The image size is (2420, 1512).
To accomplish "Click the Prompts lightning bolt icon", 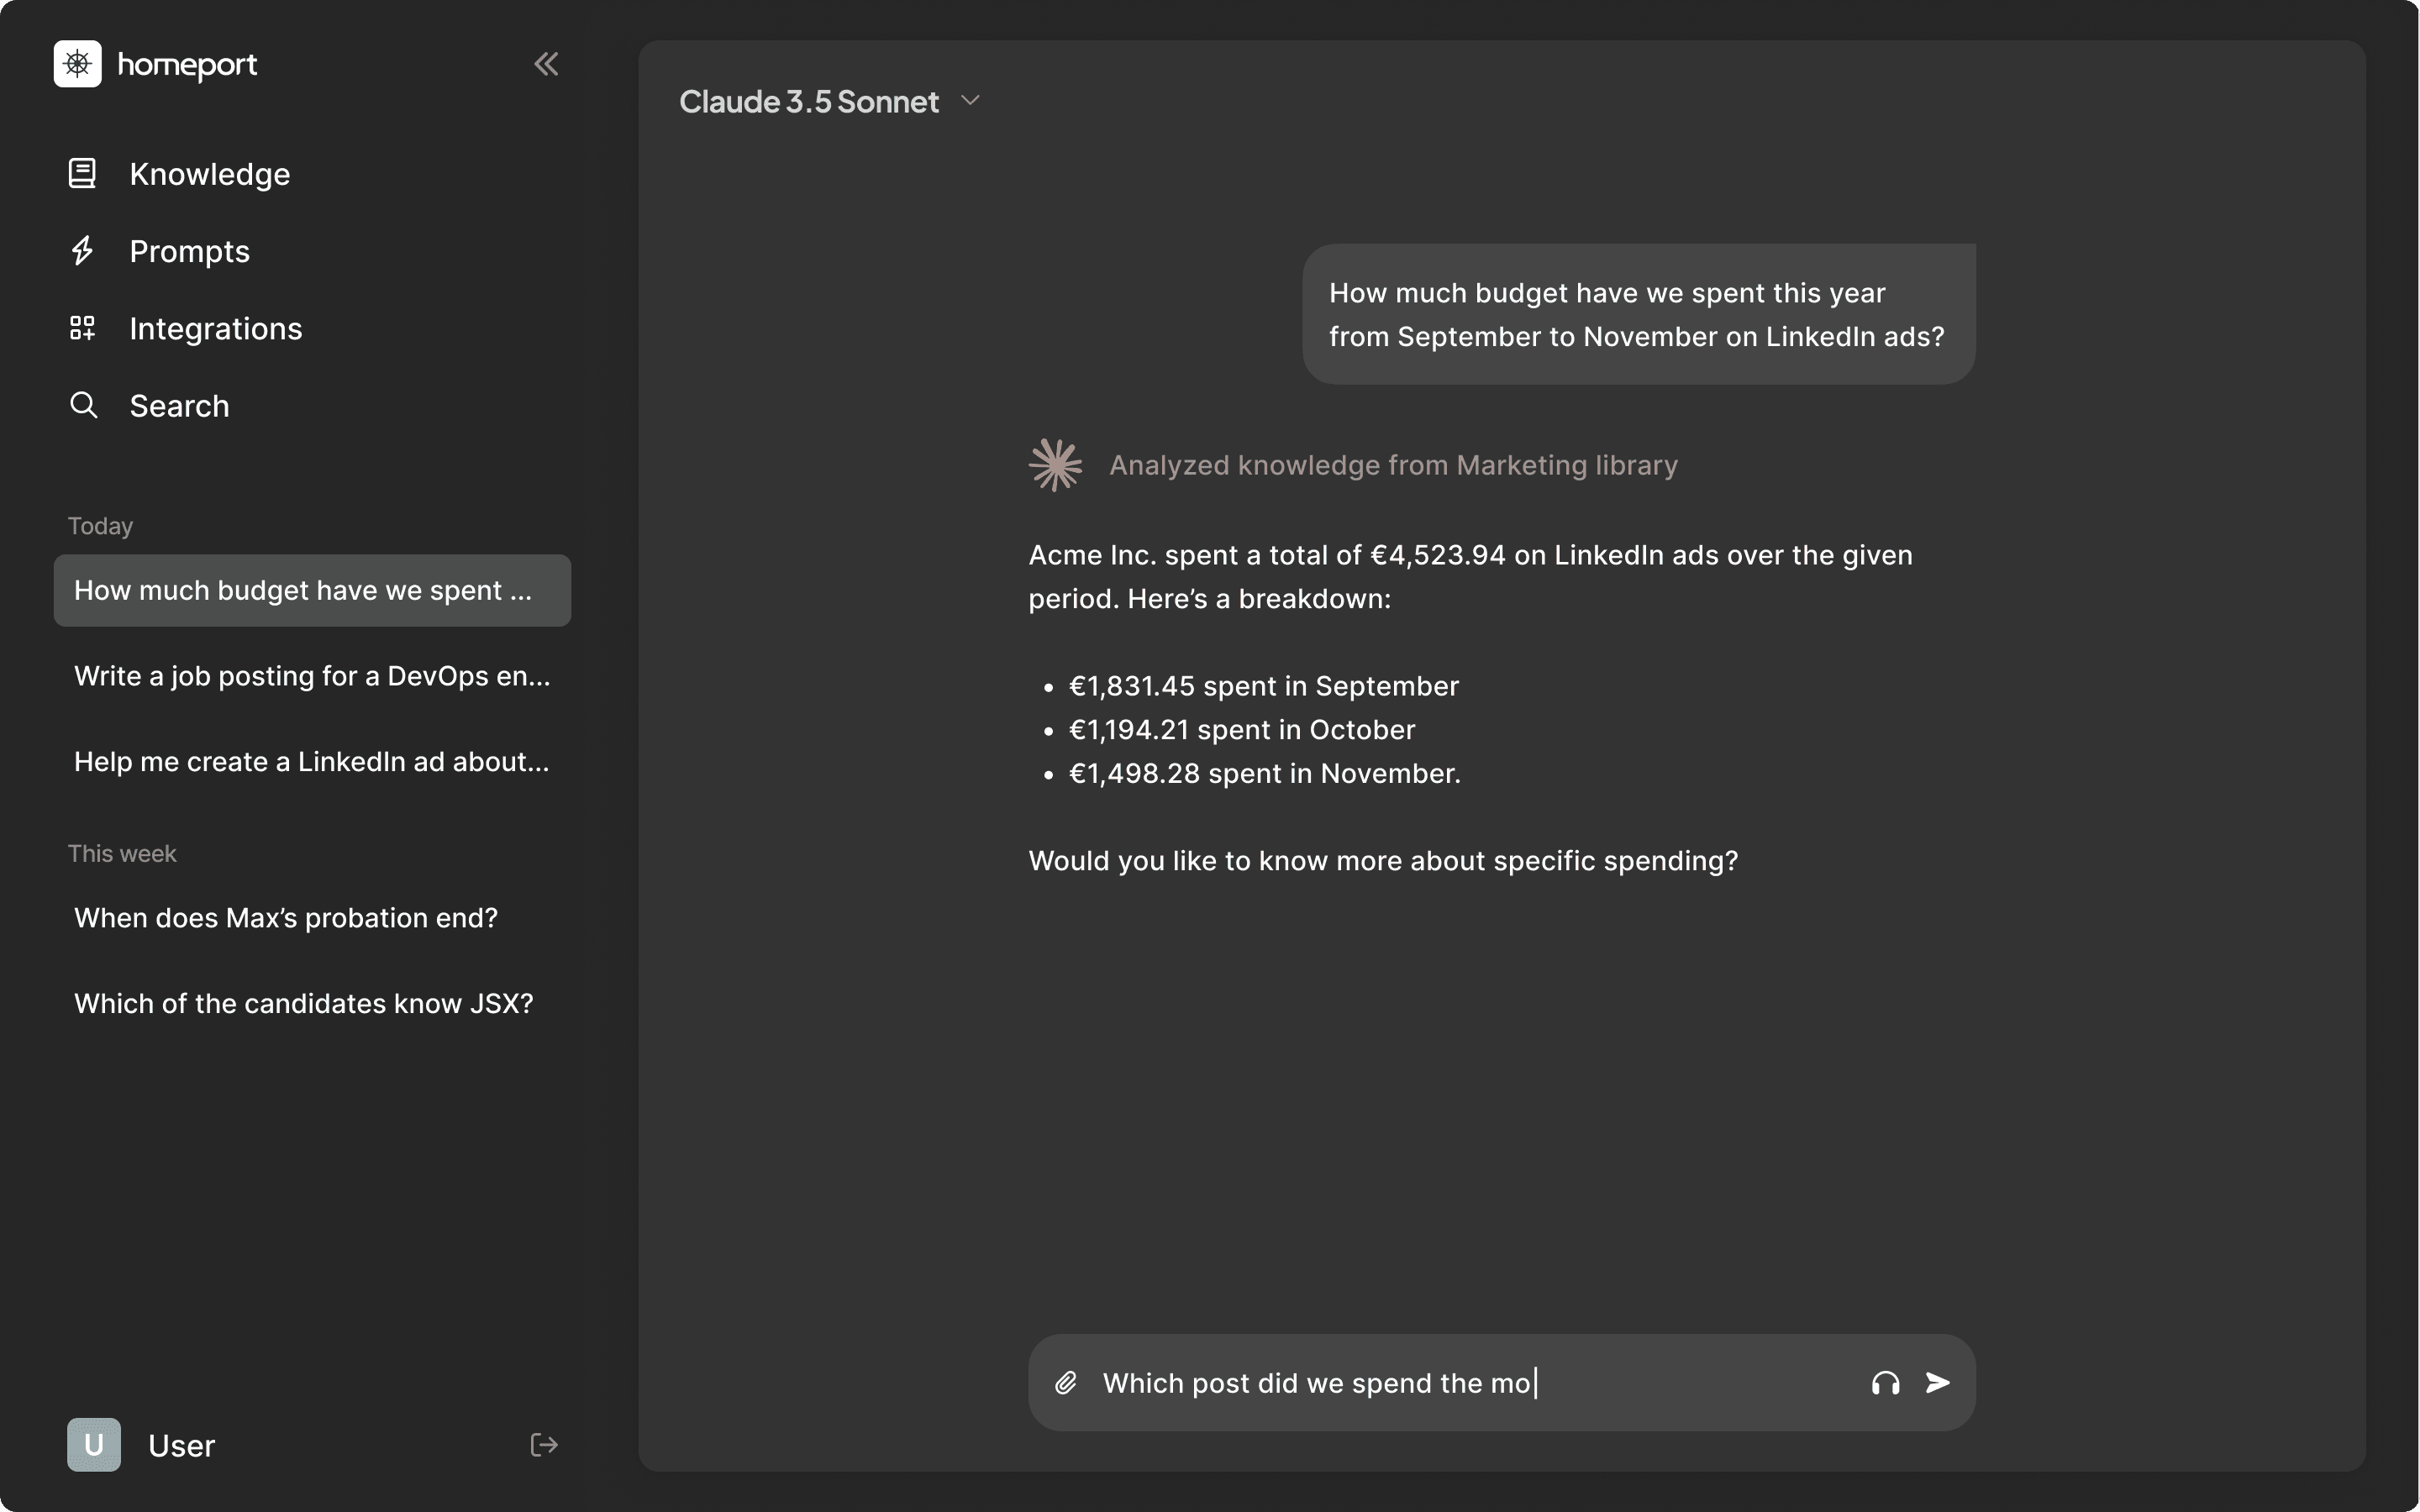I will 82,250.
